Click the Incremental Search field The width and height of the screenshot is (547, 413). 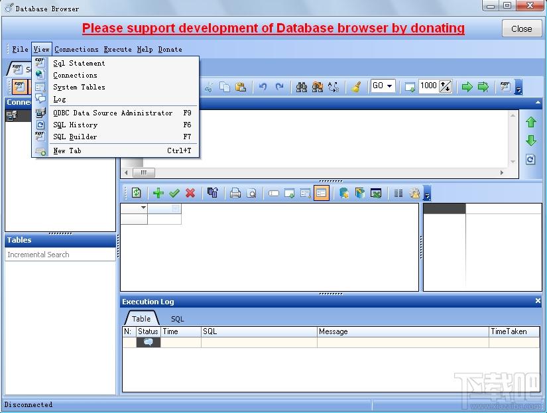(x=60, y=255)
